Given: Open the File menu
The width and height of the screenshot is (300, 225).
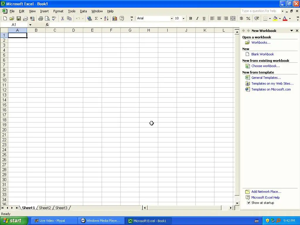Looking at the screenshot, I should click(12, 11).
